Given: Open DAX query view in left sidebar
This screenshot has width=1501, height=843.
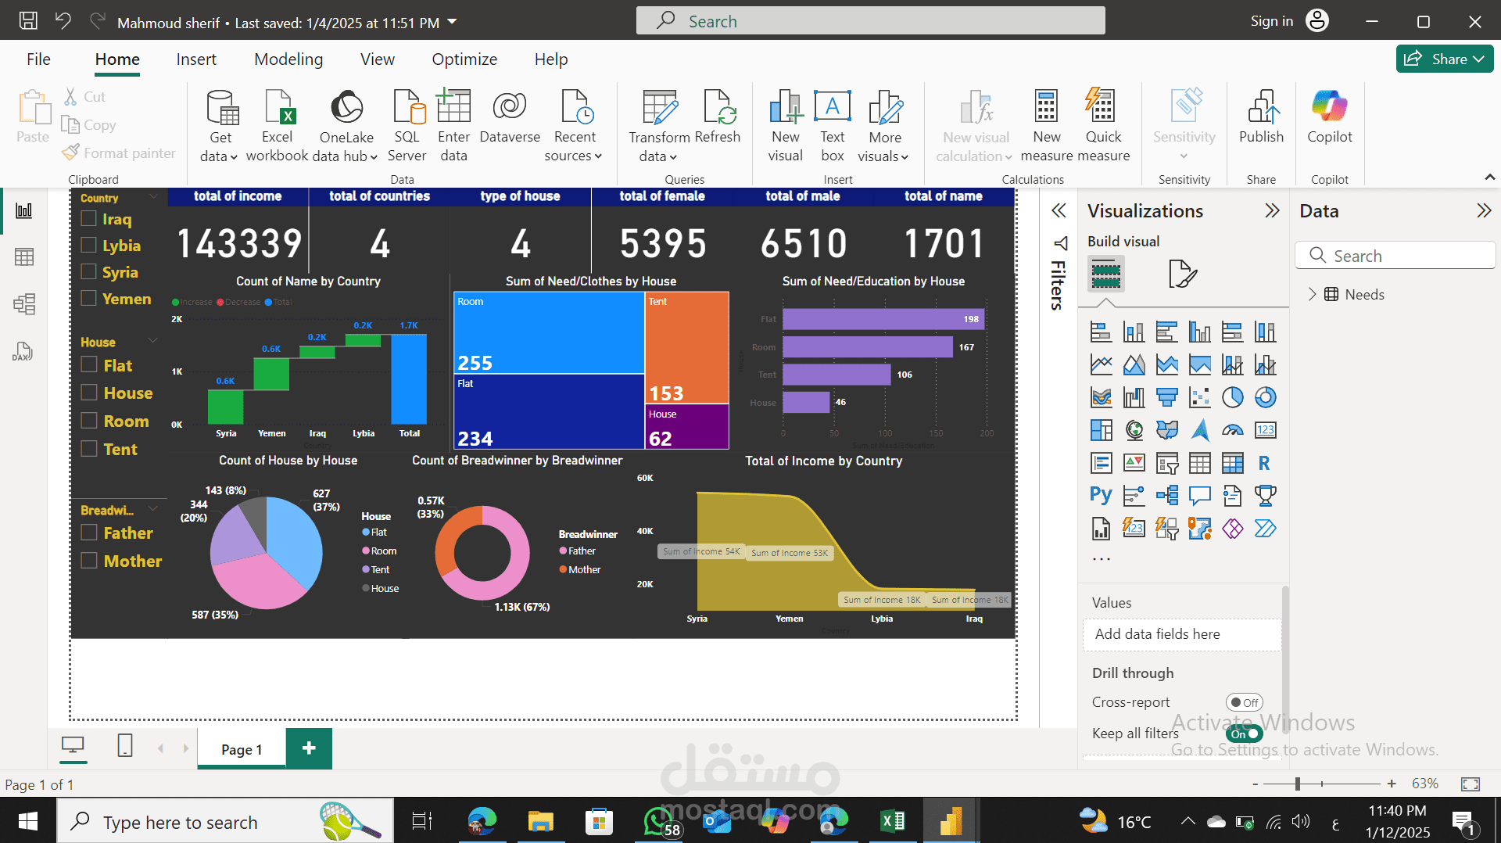Looking at the screenshot, I should click(23, 351).
